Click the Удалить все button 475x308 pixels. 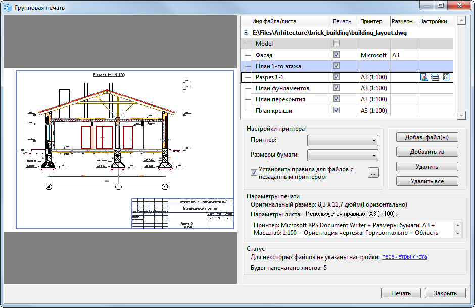[x=427, y=181]
